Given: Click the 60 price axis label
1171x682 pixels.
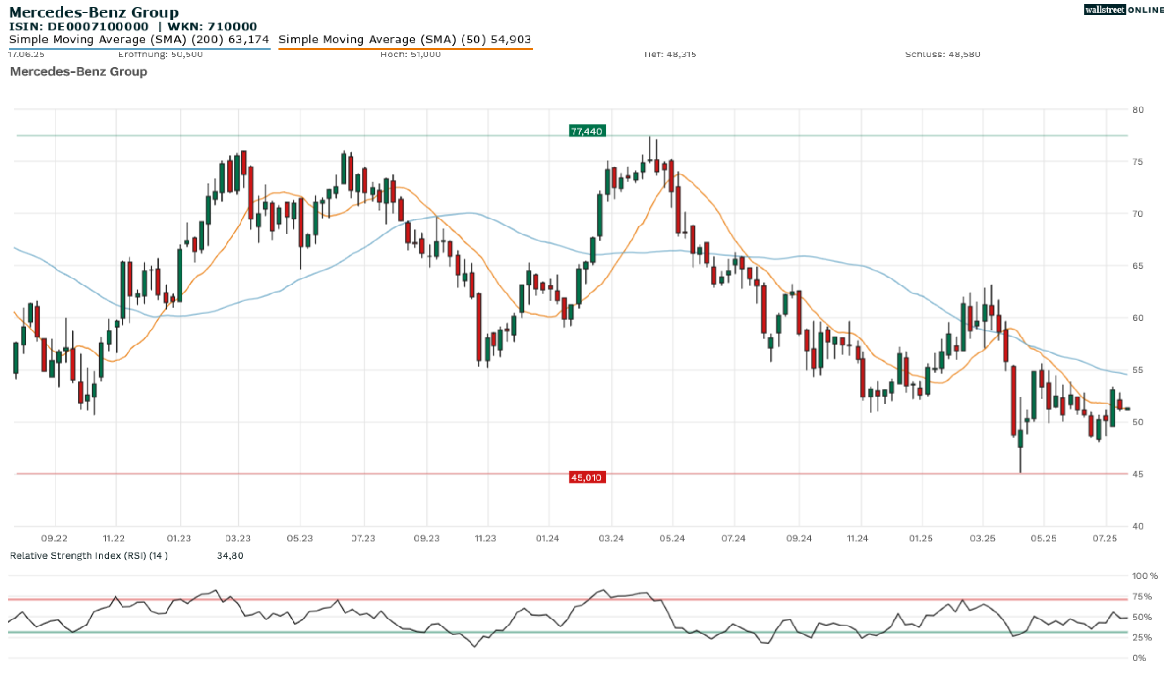Looking at the screenshot, I should pyautogui.click(x=1137, y=318).
